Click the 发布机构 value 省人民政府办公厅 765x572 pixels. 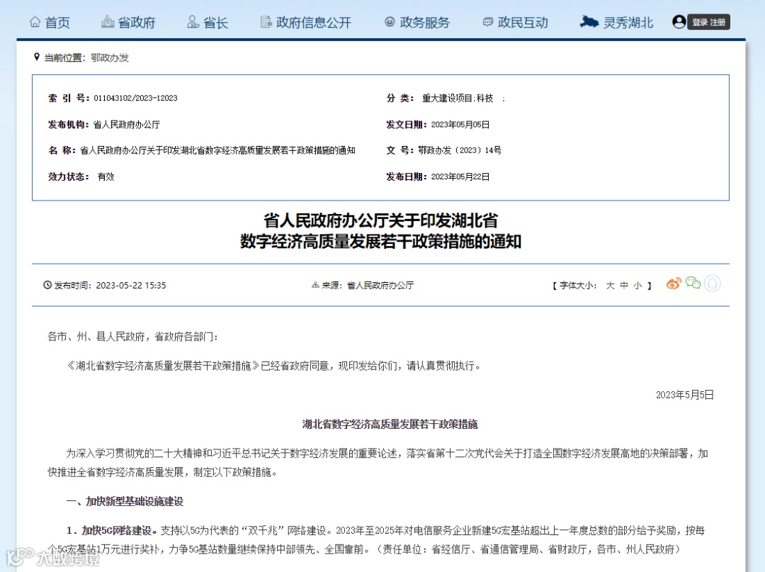pos(126,125)
